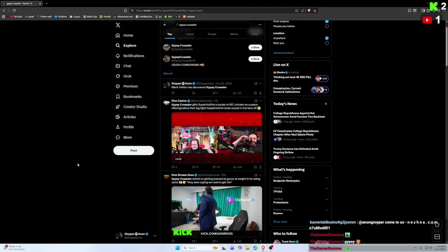Viewport: 448px width, 252px height.
Task: Open search options three-dot menu
Action: (x=260, y=25)
